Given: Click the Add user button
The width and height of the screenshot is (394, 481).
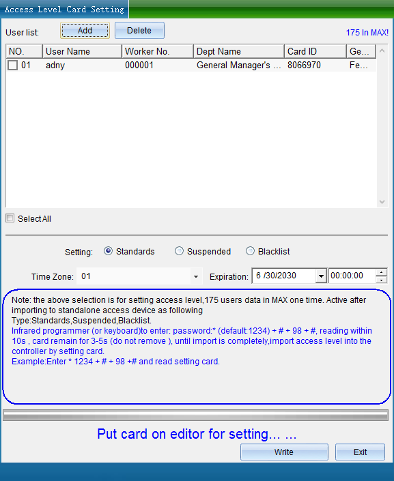Looking at the screenshot, I should coord(85,31).
